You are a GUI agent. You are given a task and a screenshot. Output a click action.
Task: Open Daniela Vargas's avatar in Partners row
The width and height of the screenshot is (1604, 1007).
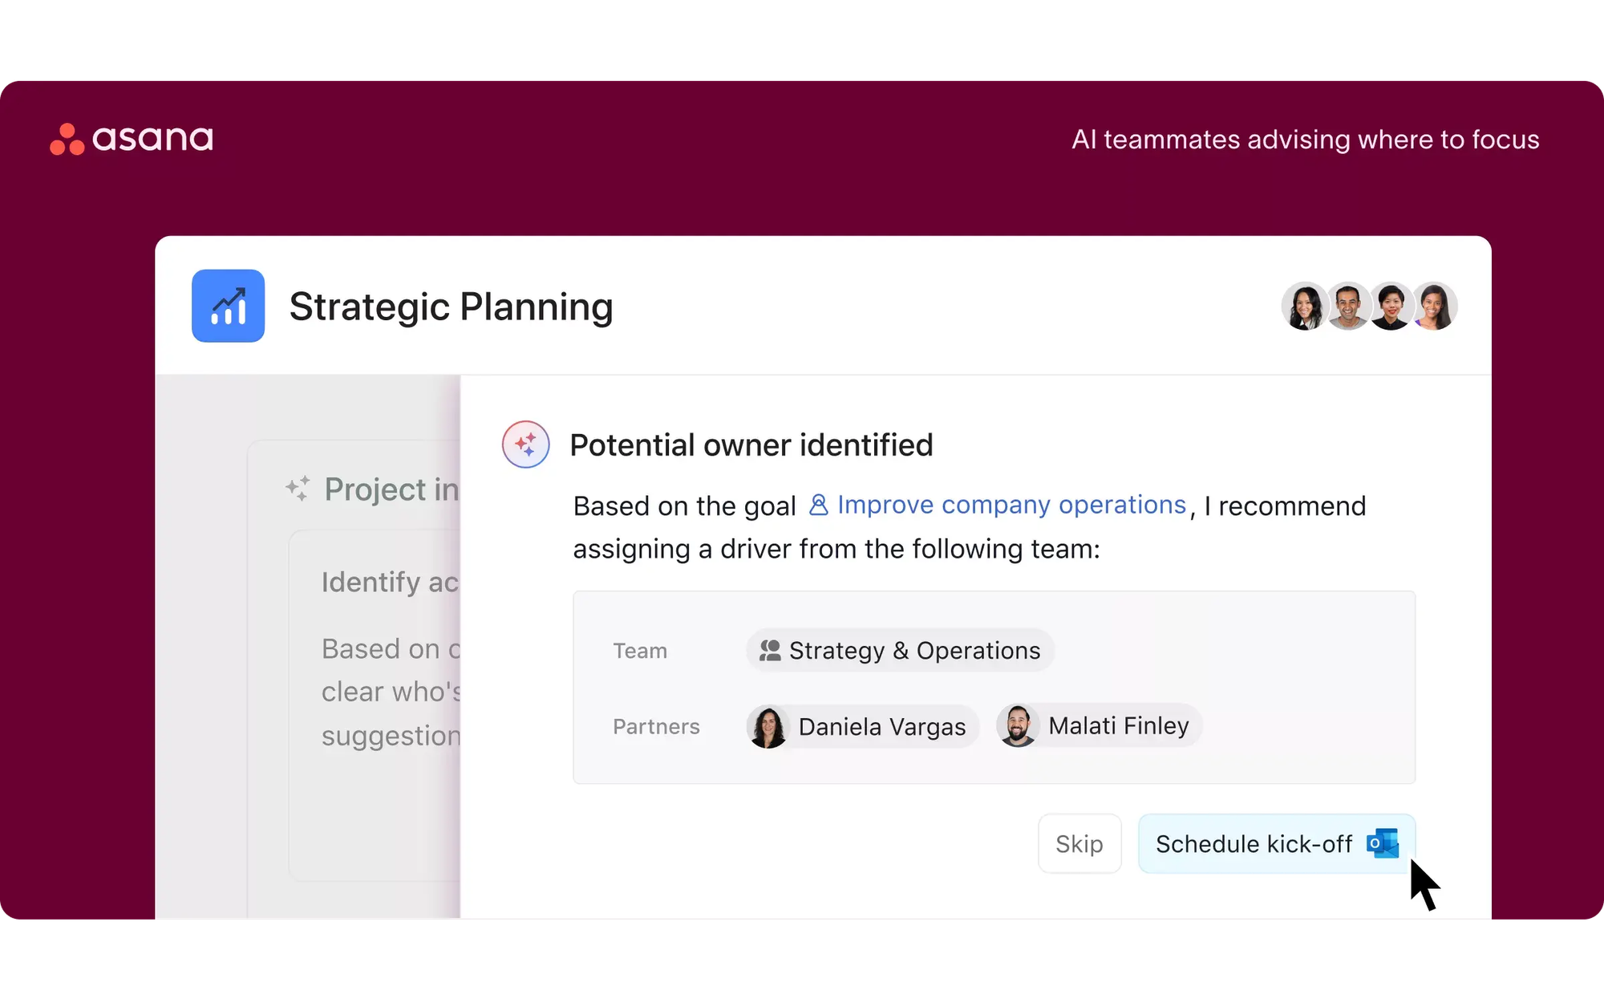pyautogui.click(x=768, y=726)
